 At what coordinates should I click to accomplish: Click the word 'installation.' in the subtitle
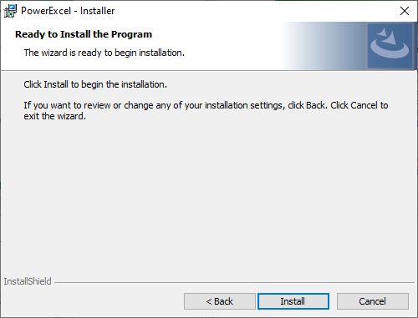pos(161,53)
